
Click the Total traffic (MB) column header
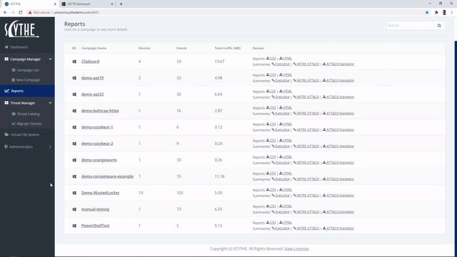227,48
